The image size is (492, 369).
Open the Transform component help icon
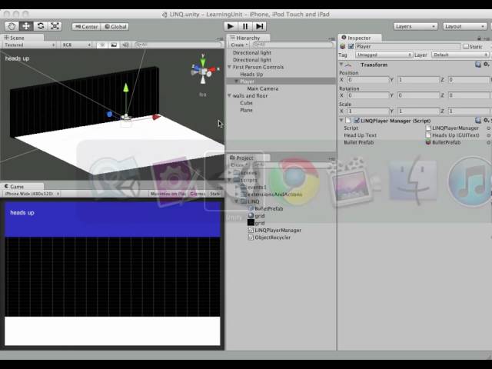click(478, 65)
